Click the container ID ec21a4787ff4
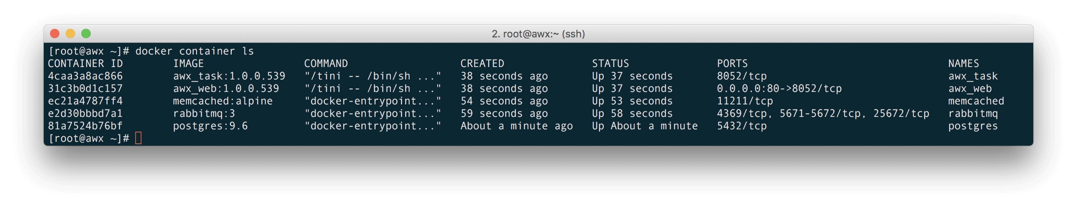 coord(85,101)
